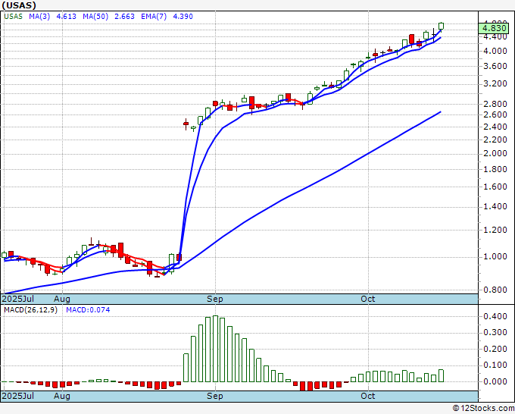Click the 1.200 price axis label
Screen dimensions: 515x414
[x=495, y=230]
